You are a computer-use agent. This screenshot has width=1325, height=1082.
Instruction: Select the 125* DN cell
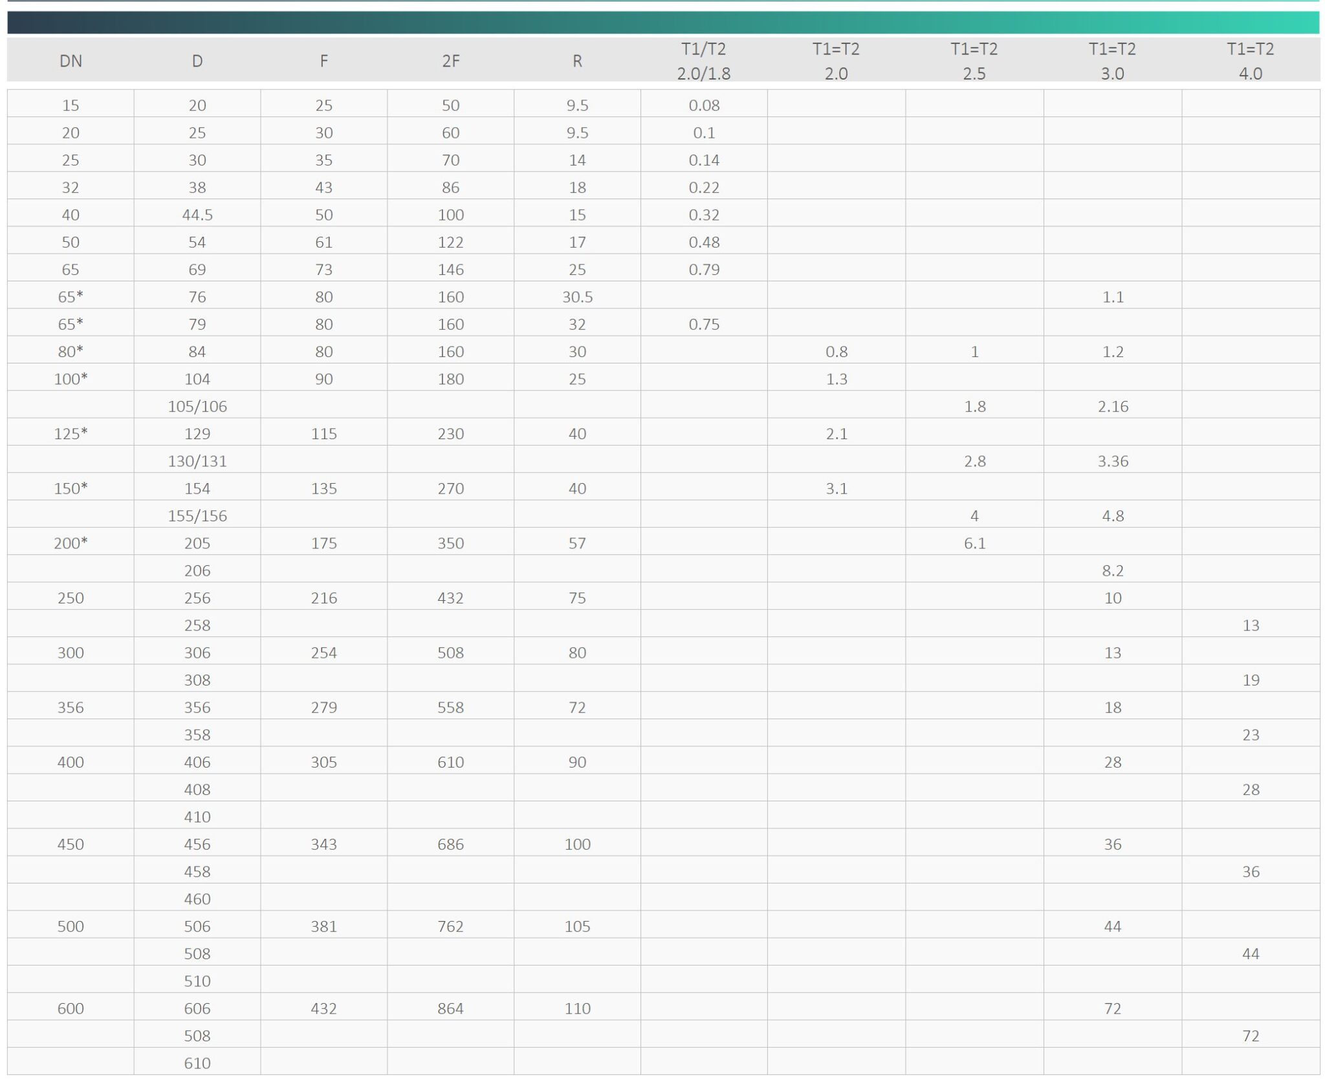pos(71,433)
